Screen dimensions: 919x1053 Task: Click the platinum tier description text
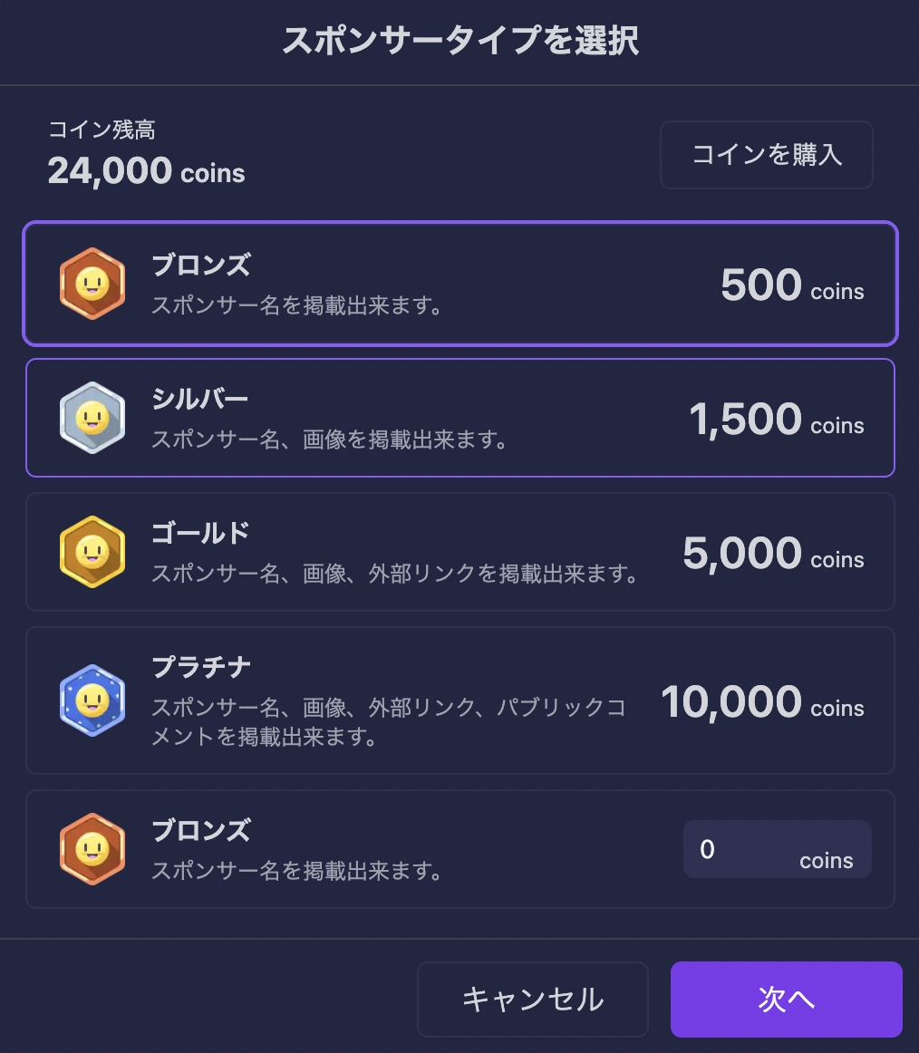(388, 721)
